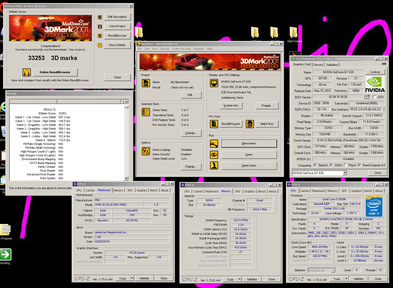This screenshot has width=393, height=288.
Task: Click the Show Details button
Action: [117, 45]
